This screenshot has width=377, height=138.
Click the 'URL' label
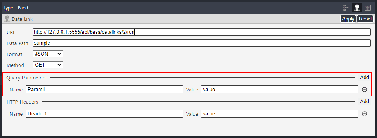coord(11,33)
